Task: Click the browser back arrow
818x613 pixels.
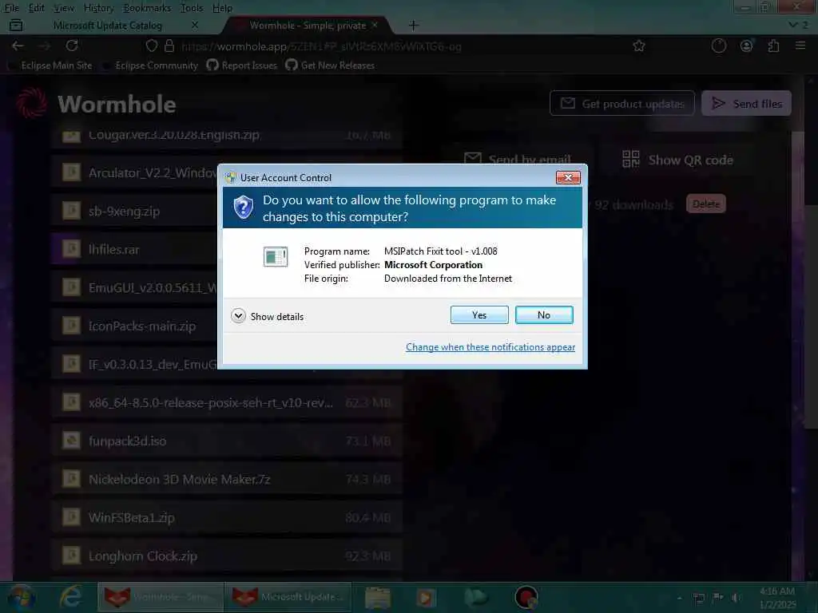Action: point(18,45)
